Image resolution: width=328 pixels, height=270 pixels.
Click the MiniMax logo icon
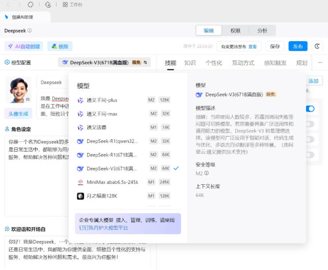80,182
